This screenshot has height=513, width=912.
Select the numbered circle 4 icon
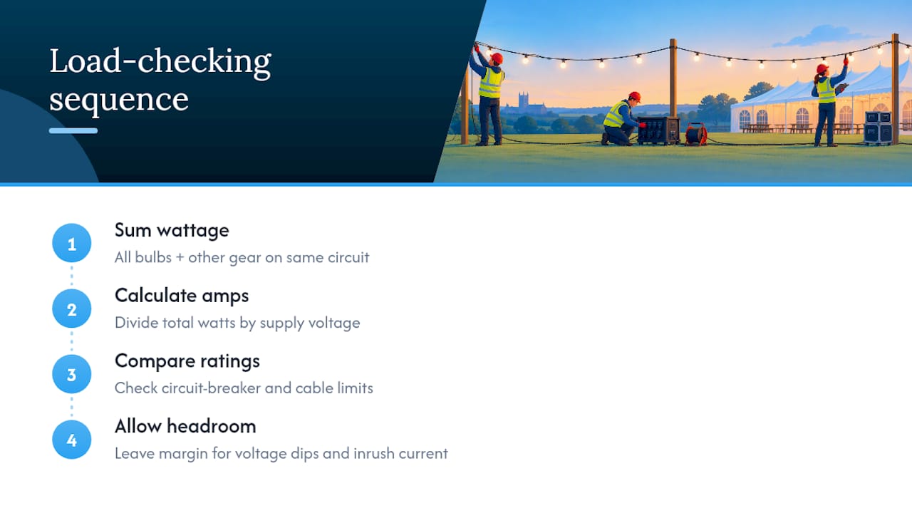point(72,440)
